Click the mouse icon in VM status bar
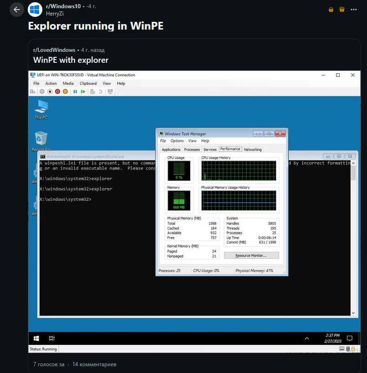367x373 pixels. (x=348, y=349)
